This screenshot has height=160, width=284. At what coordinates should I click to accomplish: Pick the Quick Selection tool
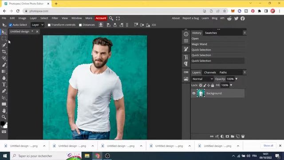[x=4, y=45]
